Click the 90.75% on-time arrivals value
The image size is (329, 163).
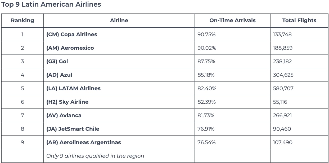tap(206, 34)
